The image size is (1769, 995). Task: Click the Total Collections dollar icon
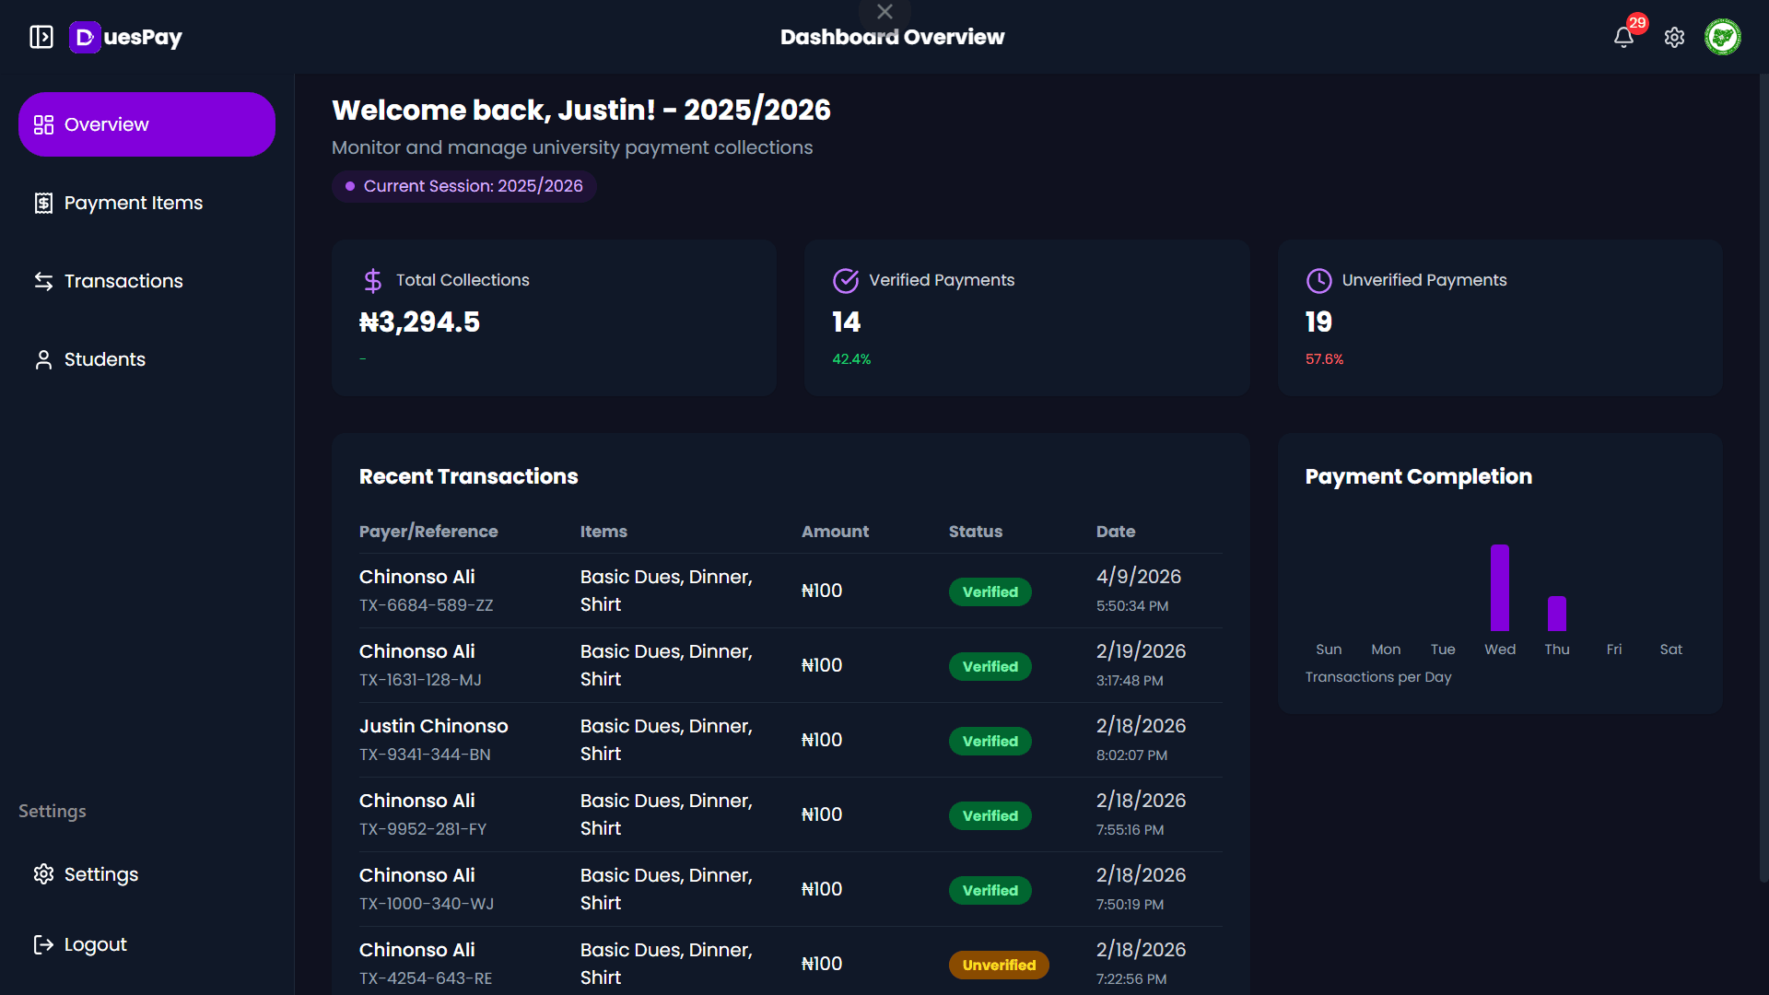(x=372, y=280)
